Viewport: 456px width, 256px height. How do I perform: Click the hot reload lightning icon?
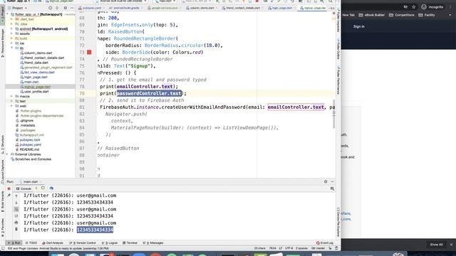[36, 188]
